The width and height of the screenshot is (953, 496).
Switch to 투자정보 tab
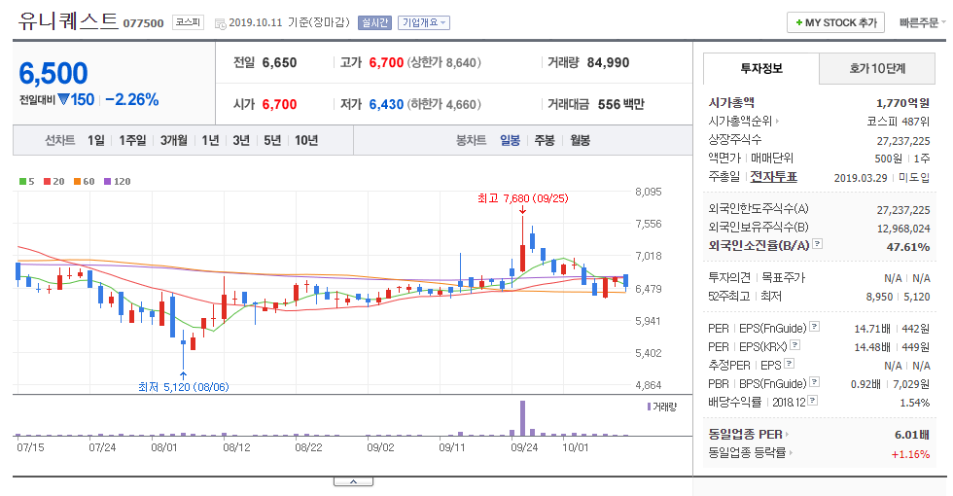pyautogui.click(x=760, y=69)
